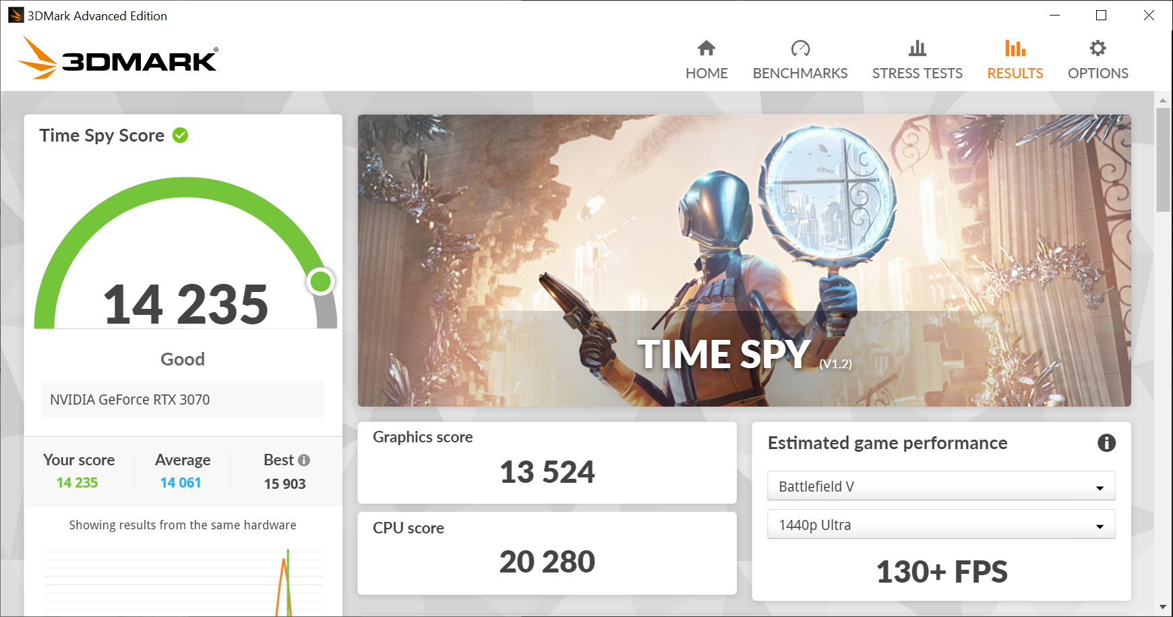Go to the STRESS TESTS tab label

917,73
